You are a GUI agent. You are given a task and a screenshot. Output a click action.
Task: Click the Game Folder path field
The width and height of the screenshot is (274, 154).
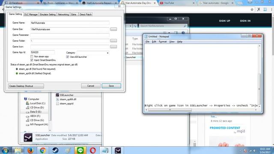click(x=70, y=41)
